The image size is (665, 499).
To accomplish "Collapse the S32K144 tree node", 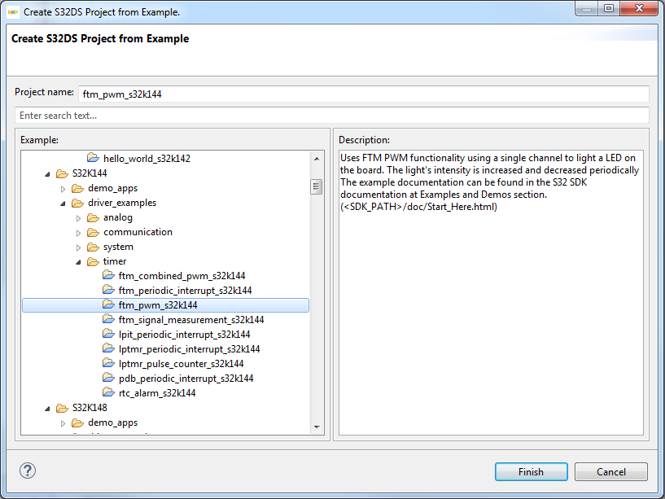I will click(x=47, y=174).
